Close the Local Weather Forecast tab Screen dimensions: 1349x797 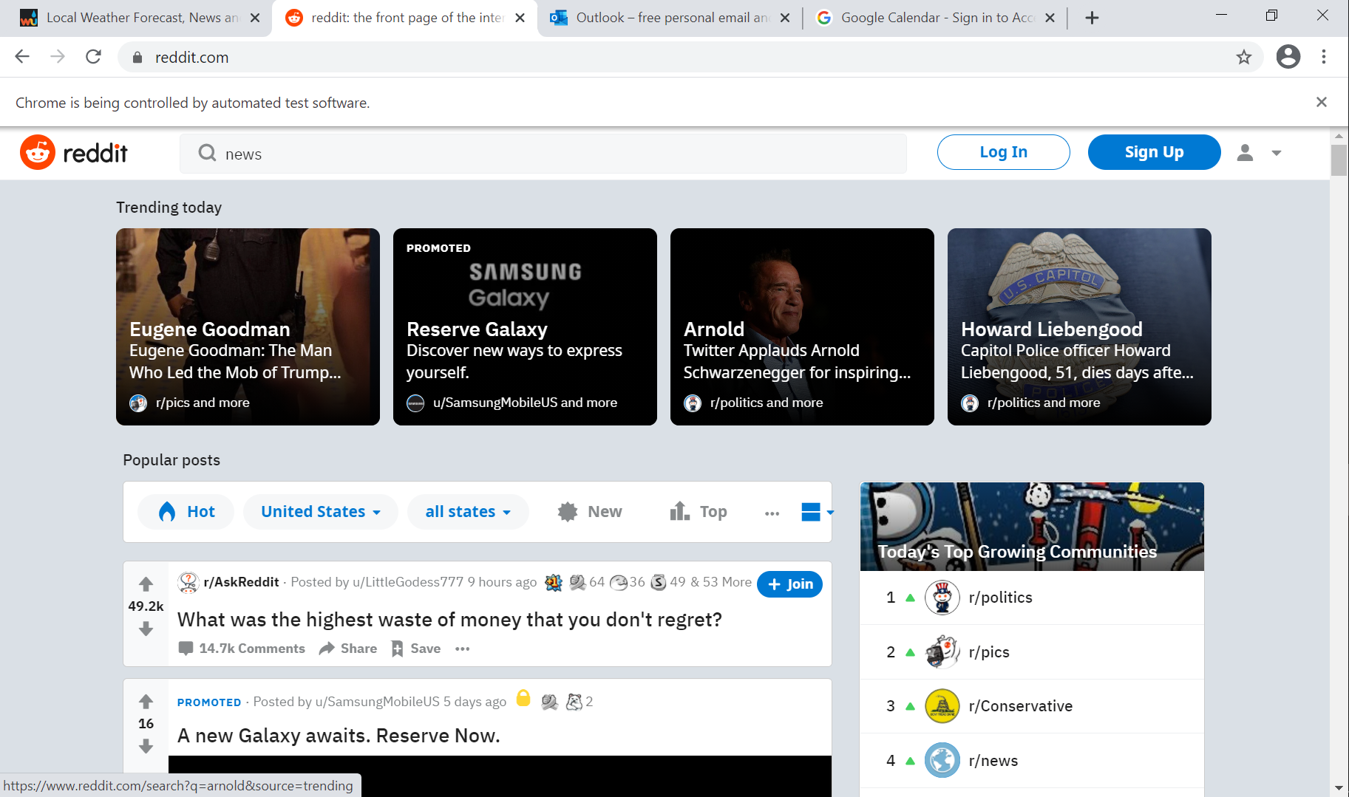pos(255,18)
